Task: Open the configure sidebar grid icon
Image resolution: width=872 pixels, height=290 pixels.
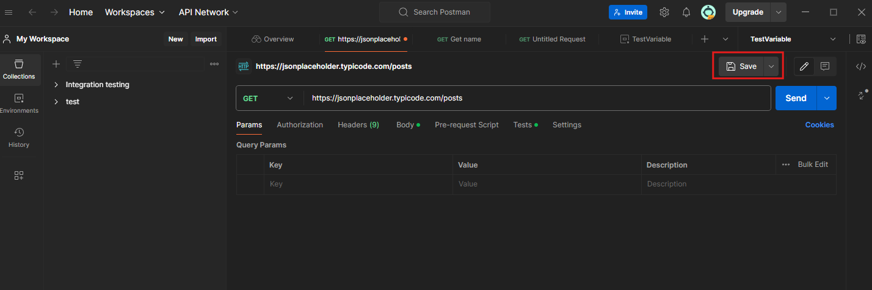Action: [x=19, y=175]
